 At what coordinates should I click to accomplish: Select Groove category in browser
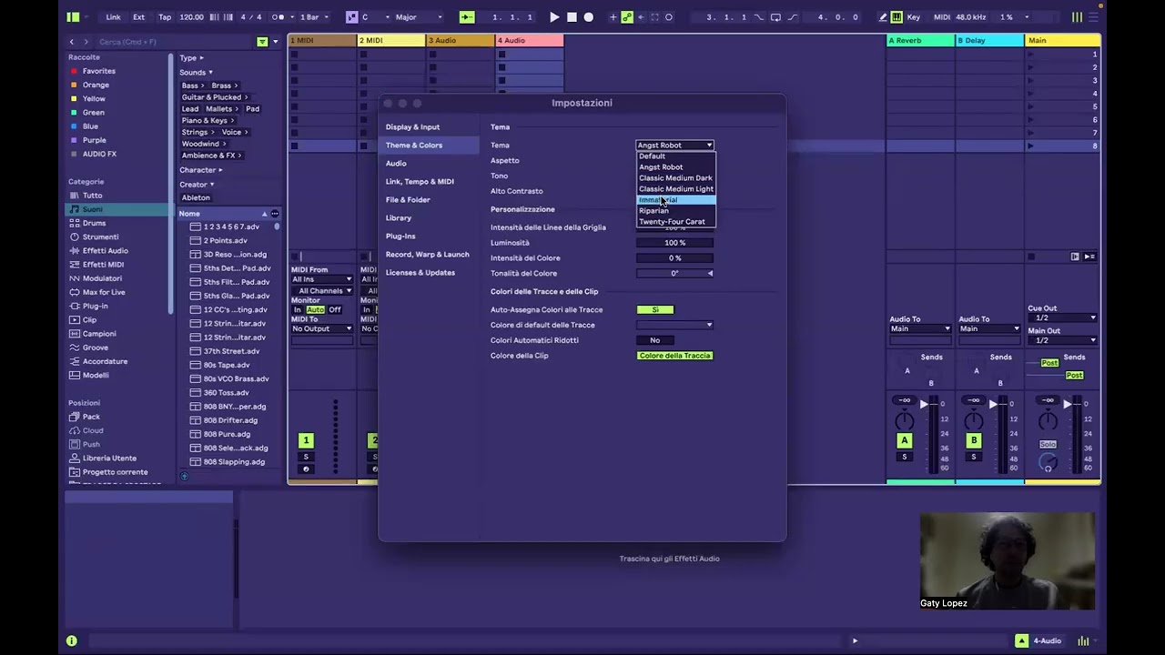[118, 348]
